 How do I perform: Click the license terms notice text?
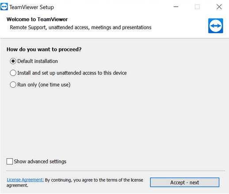(x=75, y=182)
